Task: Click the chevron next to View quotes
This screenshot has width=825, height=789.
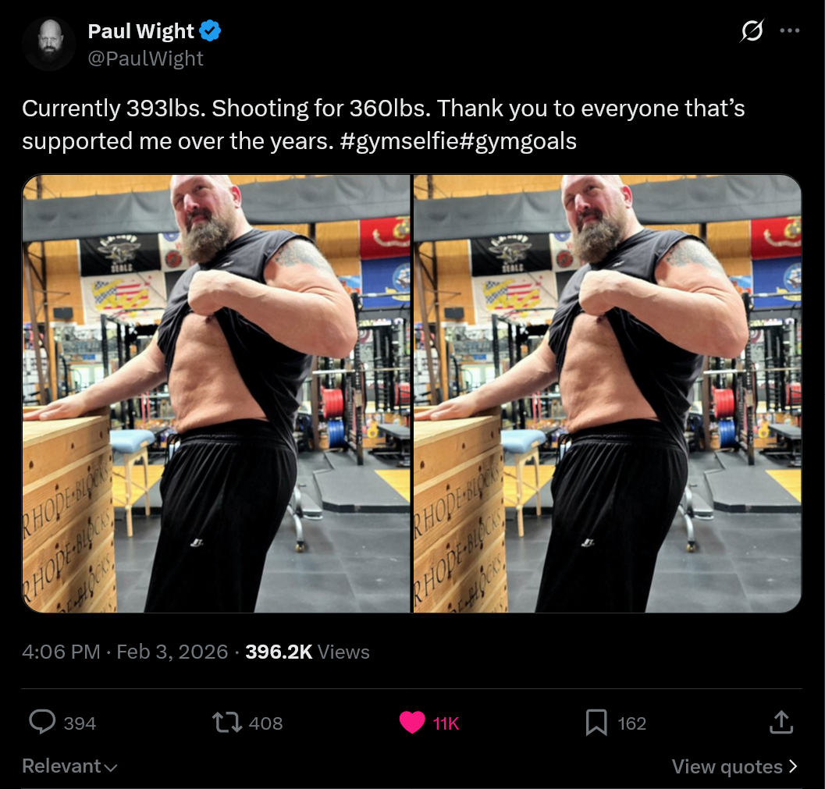Action: pos(793,767)
